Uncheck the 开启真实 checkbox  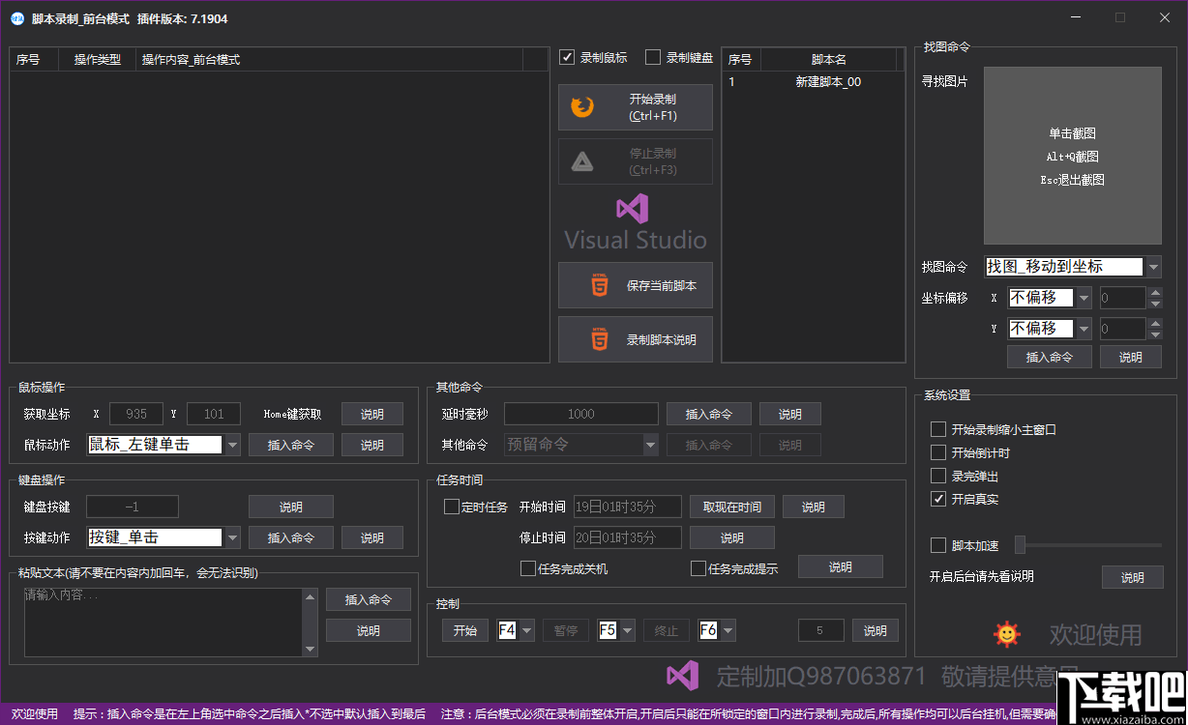point(937,499)
